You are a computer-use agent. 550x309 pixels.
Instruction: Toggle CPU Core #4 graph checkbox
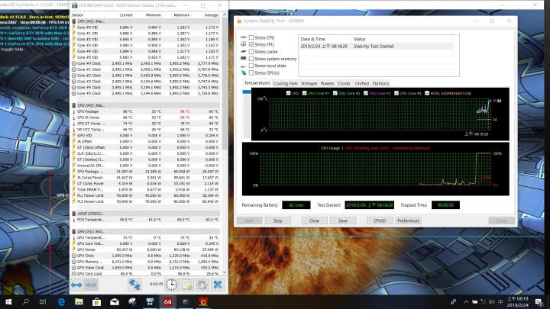tap(396, 93)
